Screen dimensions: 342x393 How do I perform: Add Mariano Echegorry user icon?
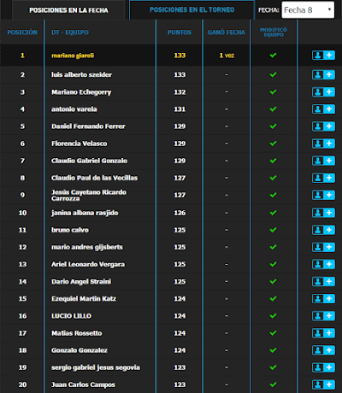coord(323,92)
